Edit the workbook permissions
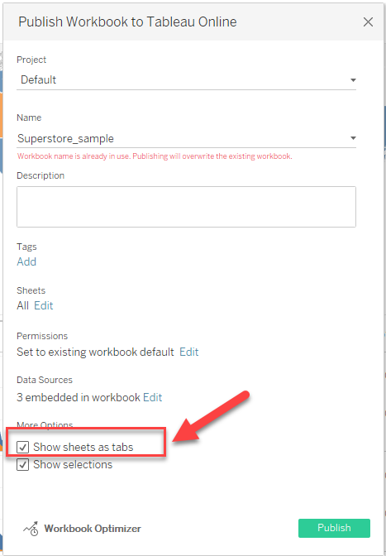 189,352
